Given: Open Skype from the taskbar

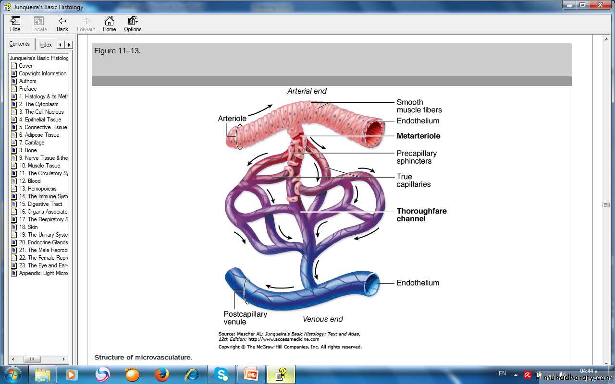Looking at the screenshot, I should (221, 374).
